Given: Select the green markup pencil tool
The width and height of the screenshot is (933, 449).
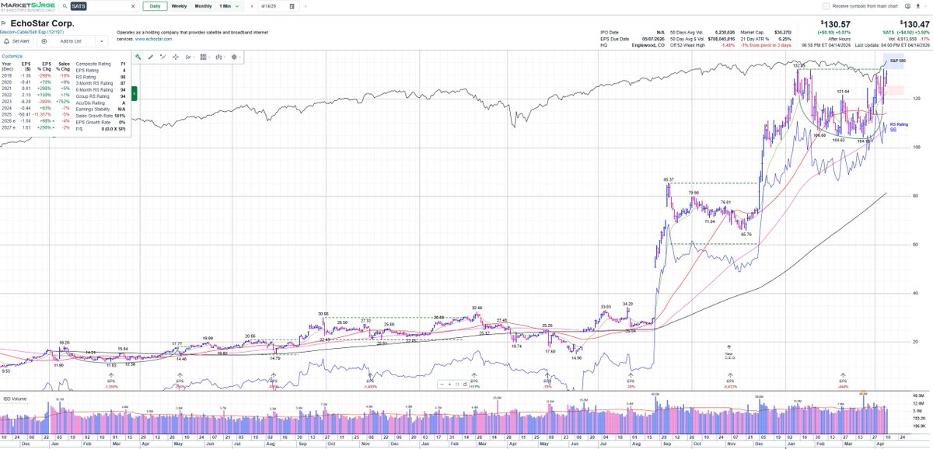Looking at the screenshot, I should pos(138,57).
